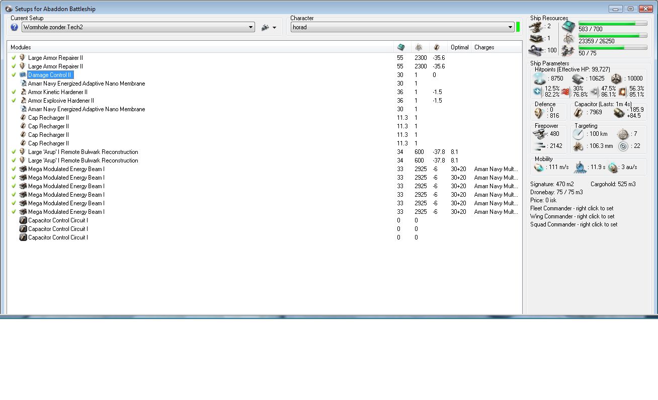Click the Hitpoints Effective HP: 99,727 label
The height and width of the screenshot is (400, 658).
point(572,69)
